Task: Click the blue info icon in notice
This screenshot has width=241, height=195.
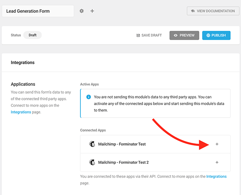Action: tap(88, 97)
